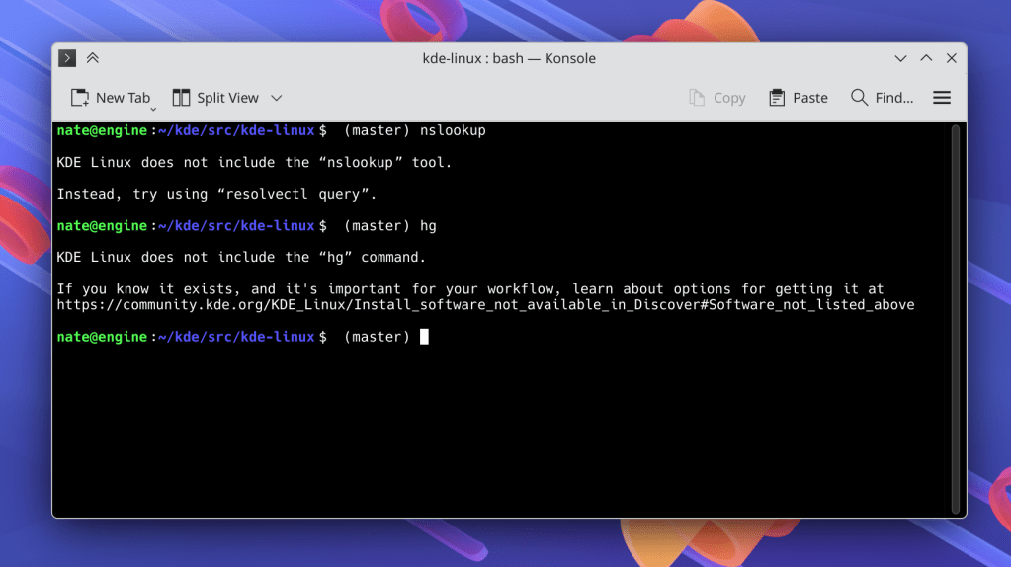Click the "nslookup" command text
The image size is (1011, 567).
[x=453, y=130]
